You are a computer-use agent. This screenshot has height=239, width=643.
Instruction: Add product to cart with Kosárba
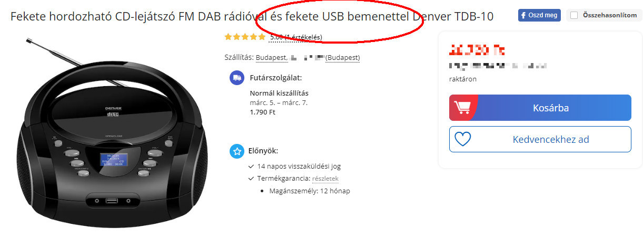[540, 108]
